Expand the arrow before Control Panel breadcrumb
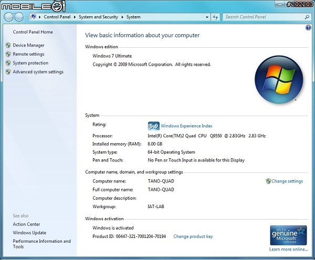 pyautogui.click(x=39, y=17)
